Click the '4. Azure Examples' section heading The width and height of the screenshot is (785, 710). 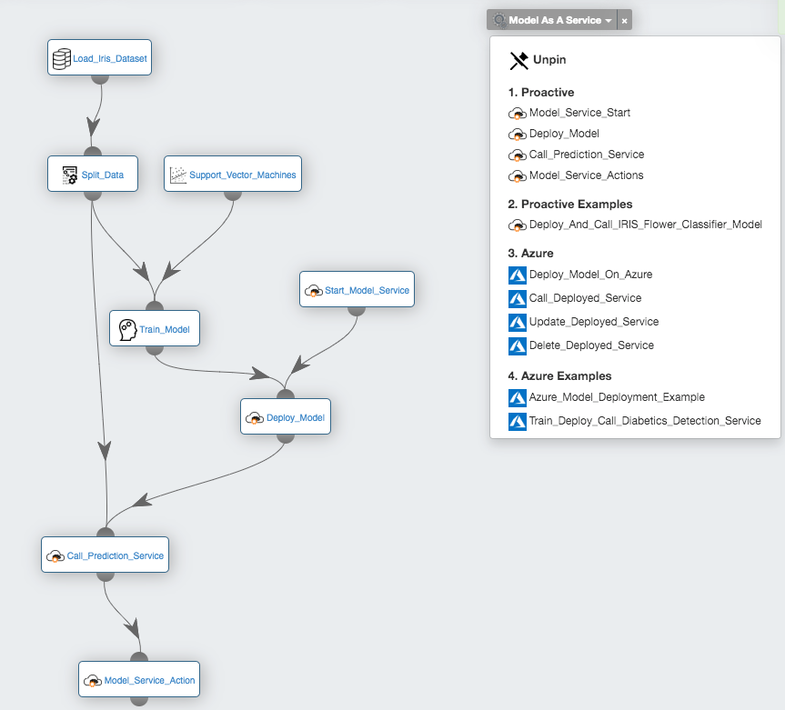tap(559, 376)
